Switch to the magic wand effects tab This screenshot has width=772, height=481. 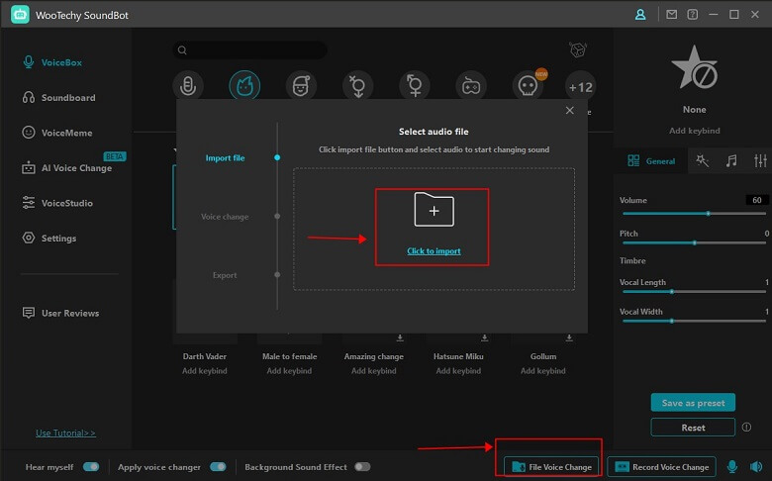click(x=702, y=160)
